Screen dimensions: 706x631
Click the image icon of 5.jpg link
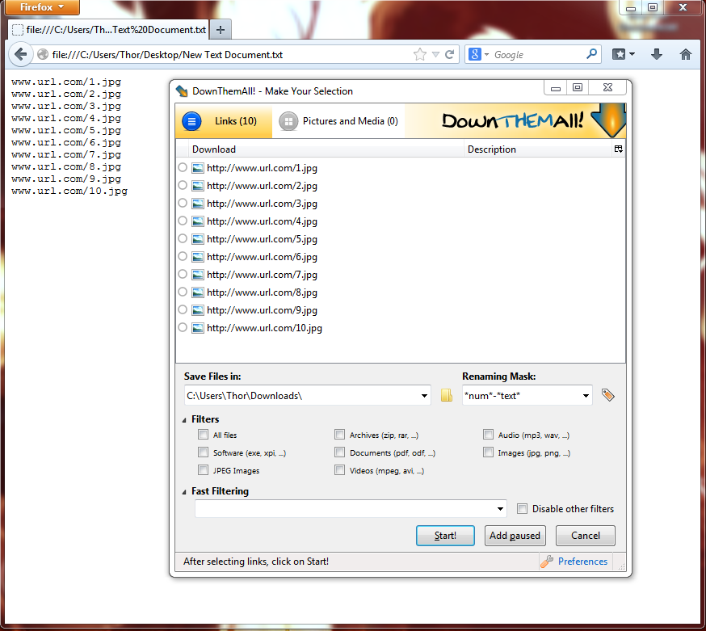click(x=197, y=239)
